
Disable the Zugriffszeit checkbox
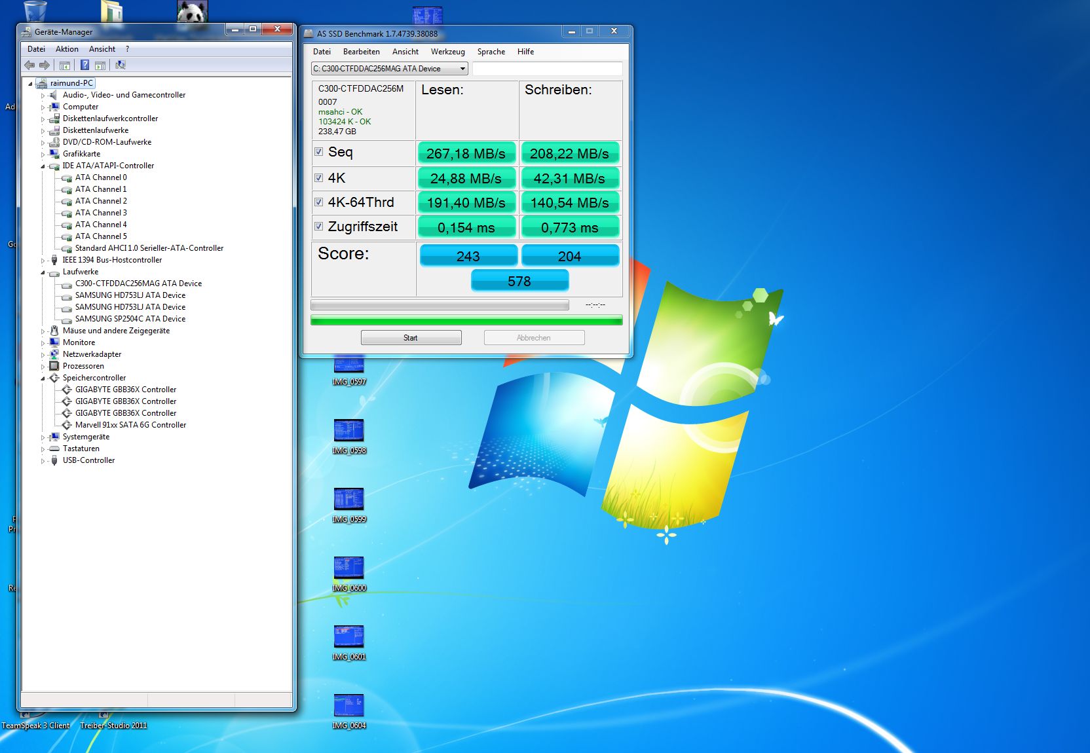319,227
